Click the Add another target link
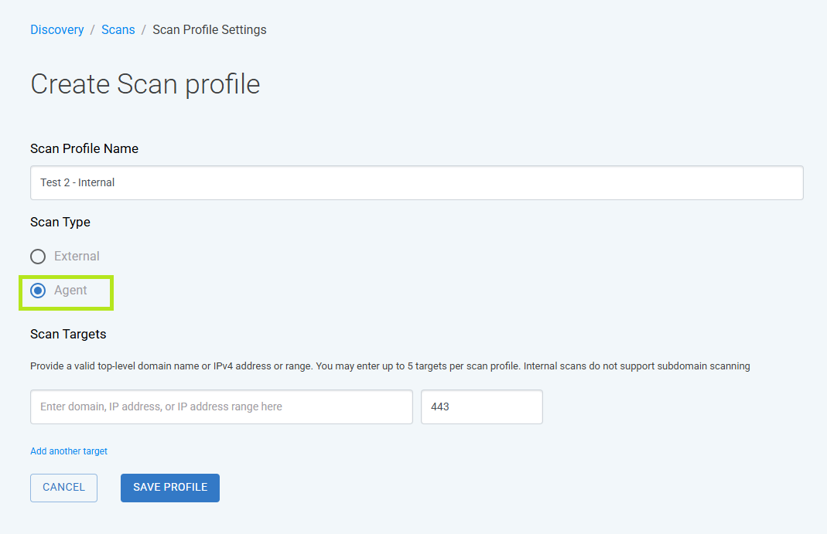827x534 pixels. click(69, 451)
